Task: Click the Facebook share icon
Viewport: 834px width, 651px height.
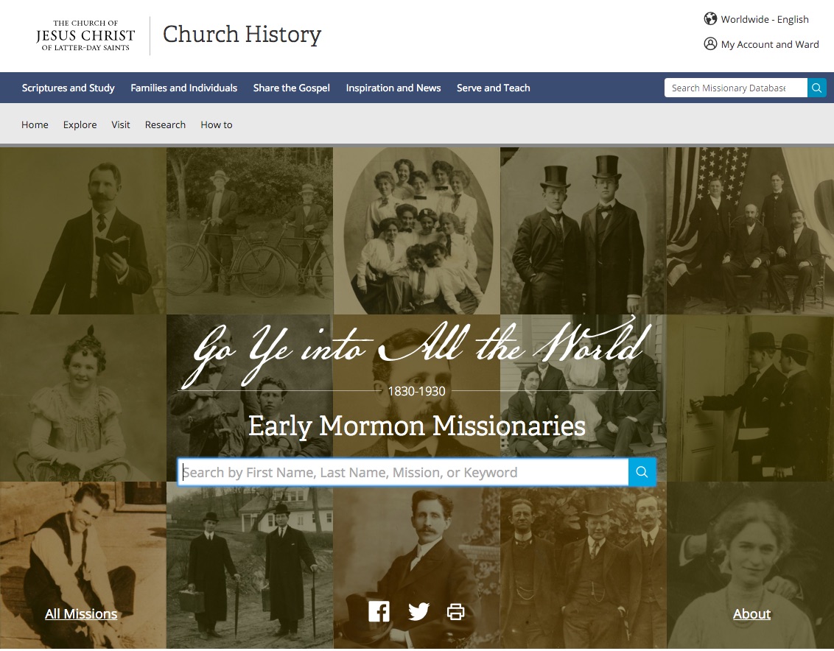Action: point(379,612)
